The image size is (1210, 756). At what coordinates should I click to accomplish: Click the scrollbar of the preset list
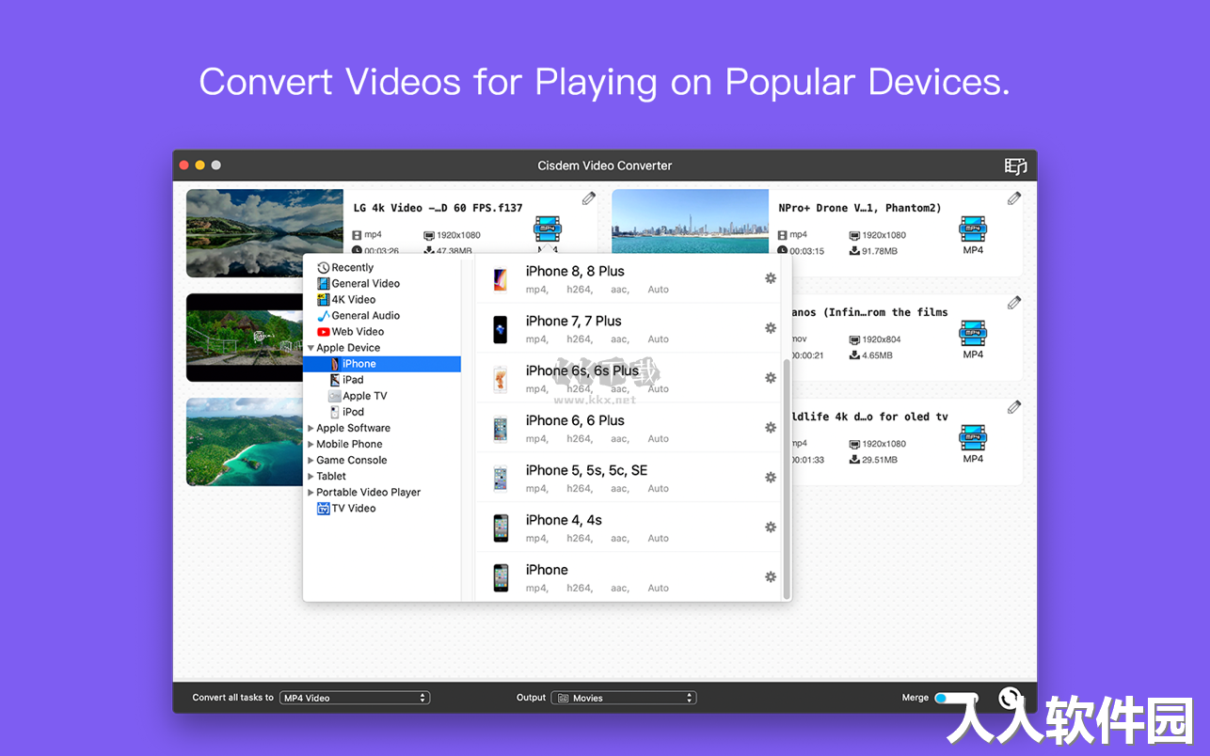pyautogui.click(x=787, y=478)
